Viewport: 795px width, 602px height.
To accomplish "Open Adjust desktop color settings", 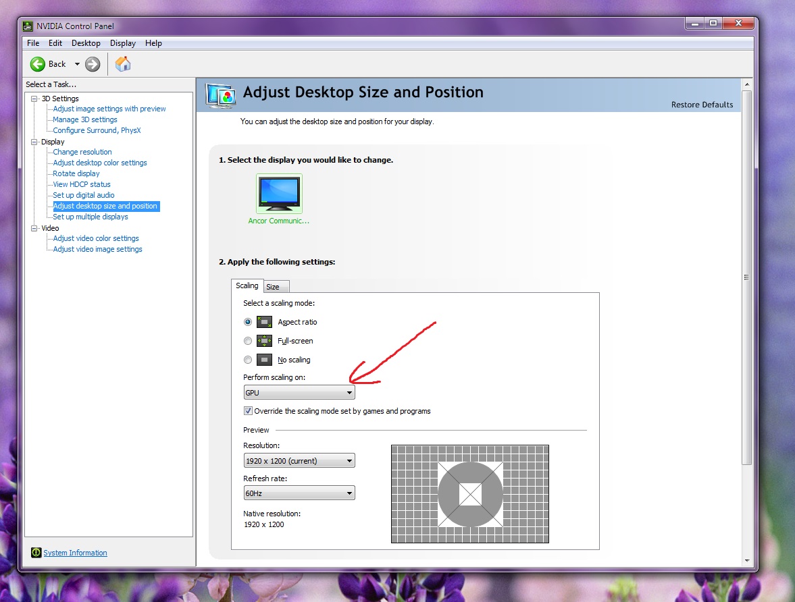I will pos(100,163).
